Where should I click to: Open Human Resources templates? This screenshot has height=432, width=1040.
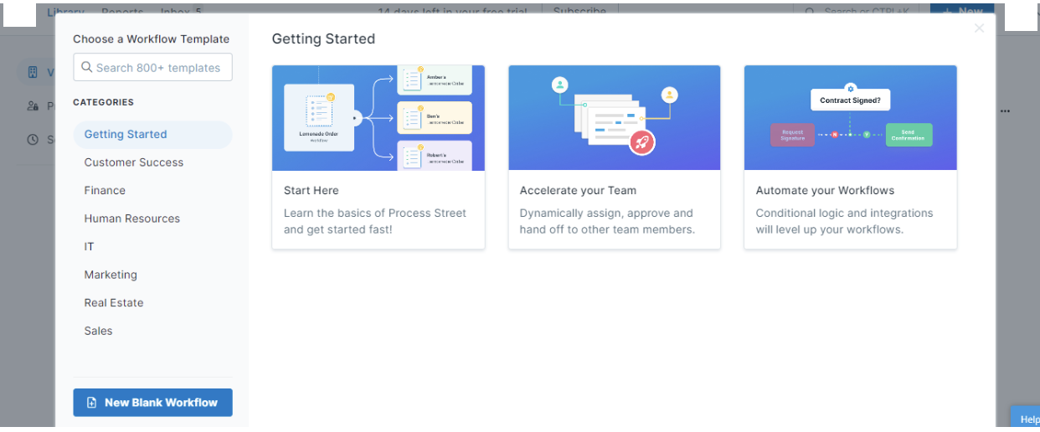click(132, 219)
